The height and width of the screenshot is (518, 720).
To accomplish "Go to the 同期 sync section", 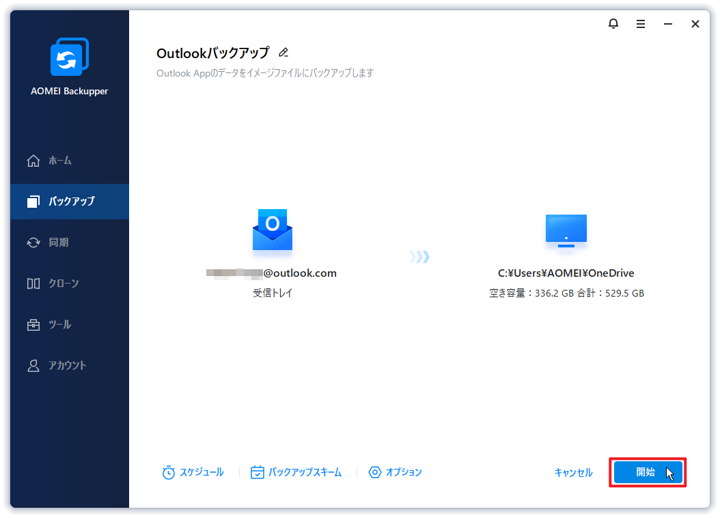I will point(70,243).
